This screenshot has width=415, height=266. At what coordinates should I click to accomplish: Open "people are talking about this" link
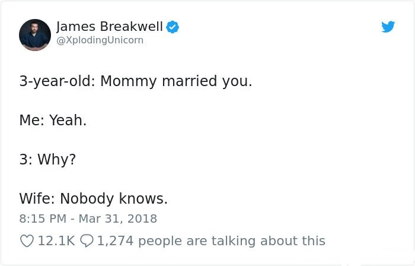click(232, 241)
